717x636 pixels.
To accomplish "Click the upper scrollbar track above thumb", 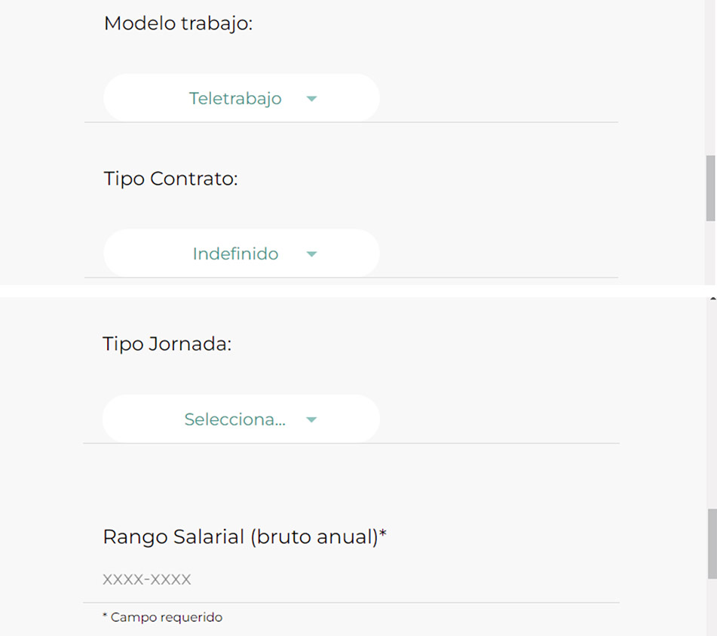I will pos(710,75).
